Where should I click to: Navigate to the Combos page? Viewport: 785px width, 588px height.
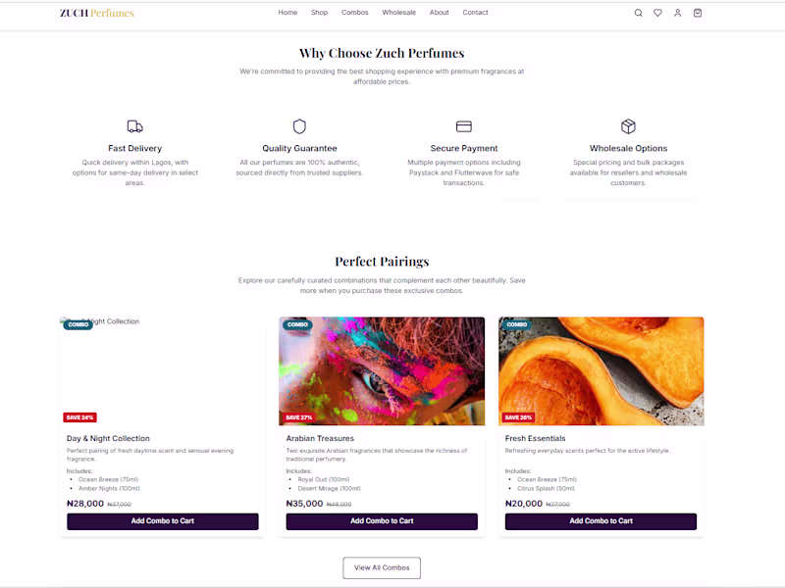click(x=355, y=13)
